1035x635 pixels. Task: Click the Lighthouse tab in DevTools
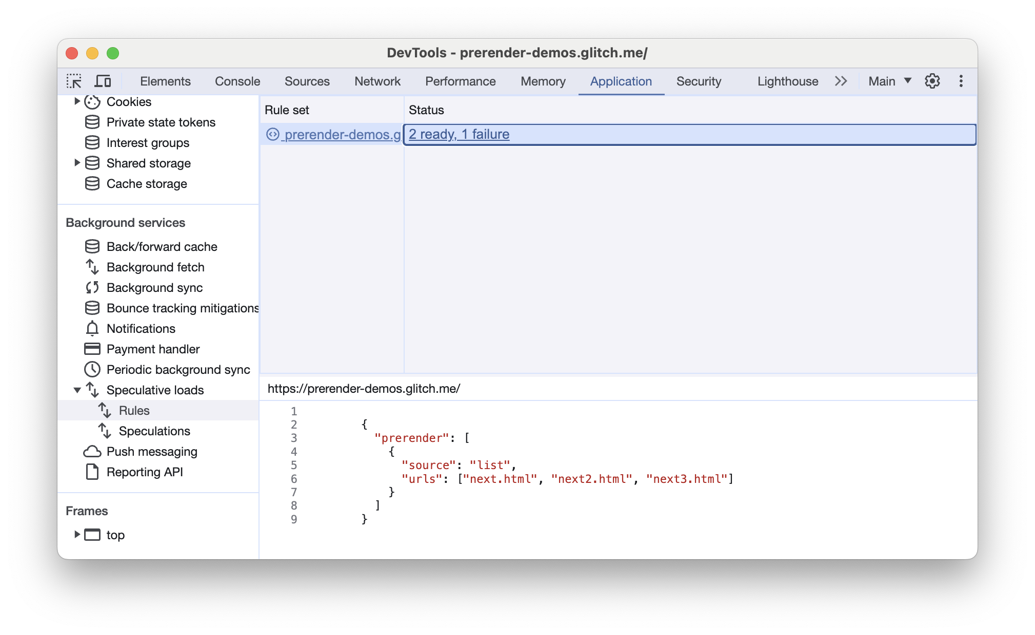point(787,80)
